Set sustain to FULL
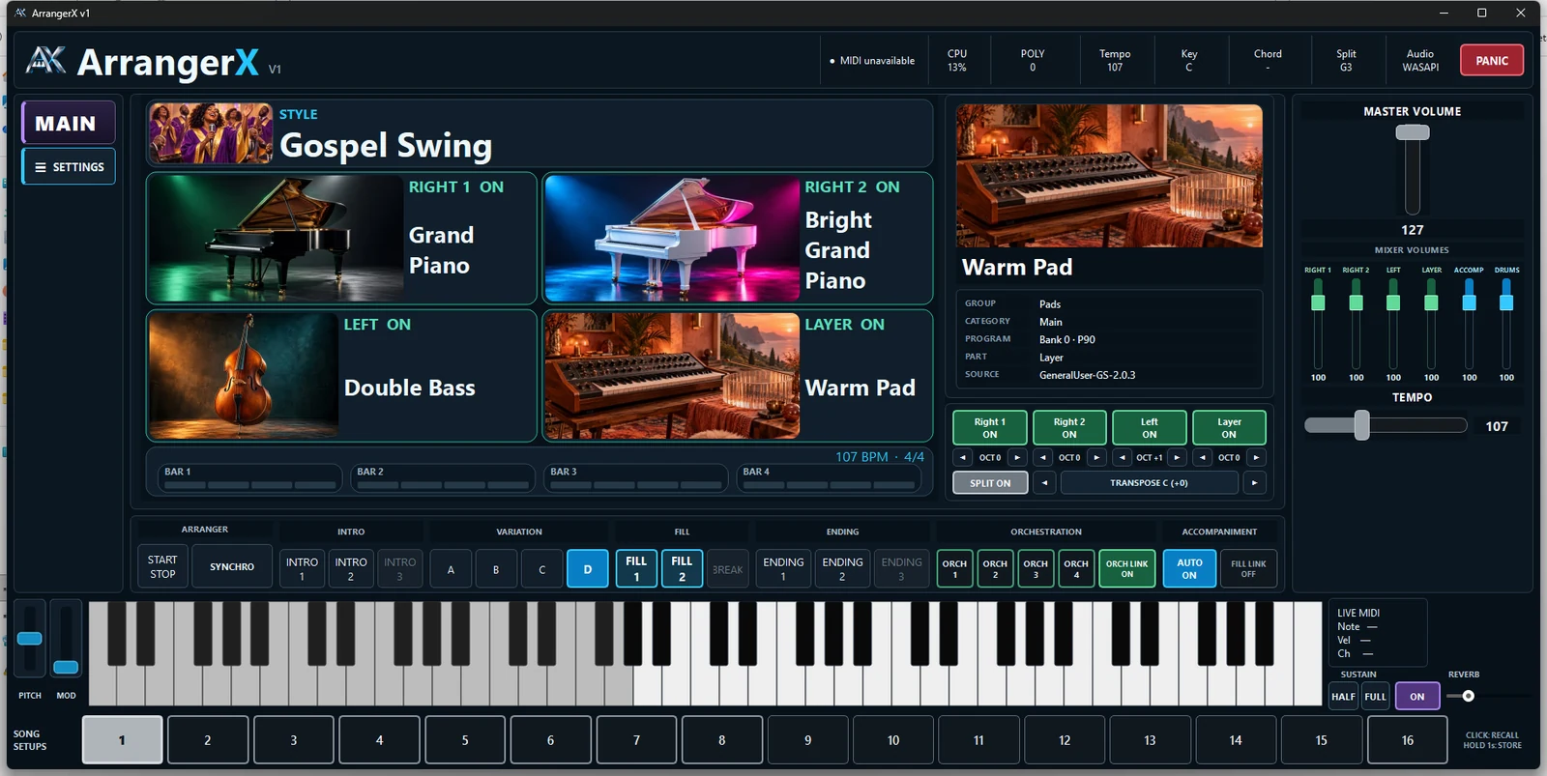The width and height of the screenshot is (1547, 776). pyautogui.click(x=1375, y=696)
